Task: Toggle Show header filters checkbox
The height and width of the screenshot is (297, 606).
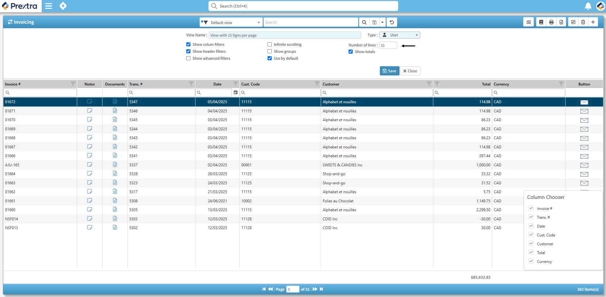Action: point(188,51)
